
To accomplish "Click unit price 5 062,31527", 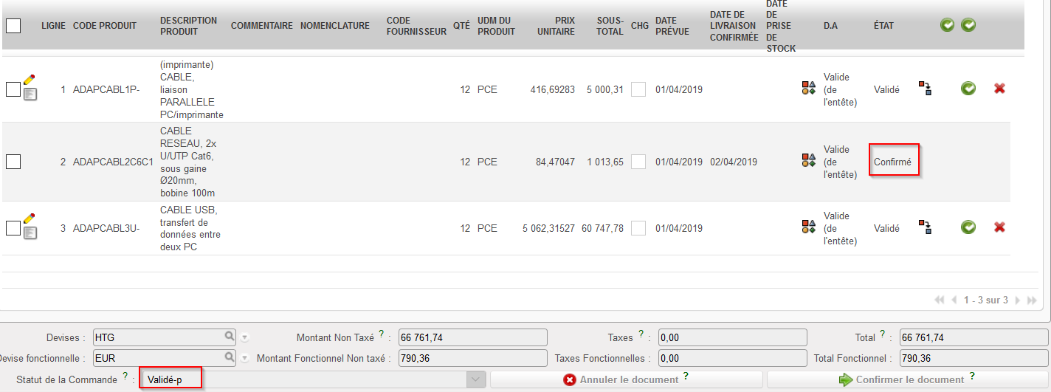I will click(x=548, y=228).
